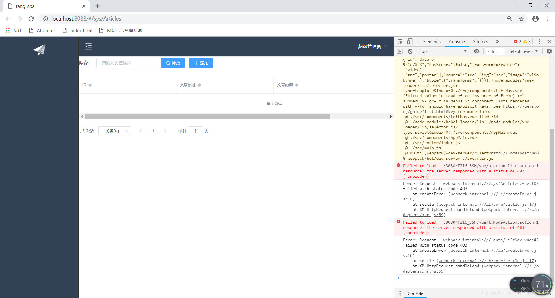Reload the page with refresh icon
This screenshot has height=298, width=555.
[31, 19]
